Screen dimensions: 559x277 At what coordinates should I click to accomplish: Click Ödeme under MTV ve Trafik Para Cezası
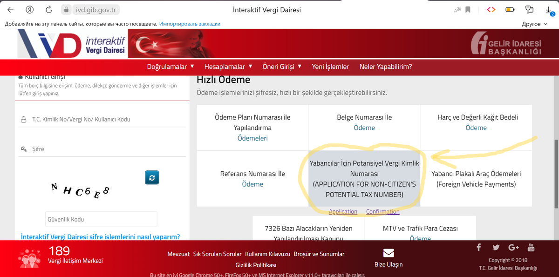(x=420, y=238)
